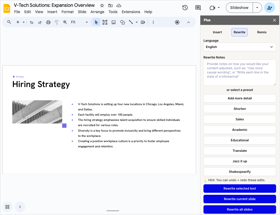
Task: Open the Slide menu
Action: coord(82,12)
